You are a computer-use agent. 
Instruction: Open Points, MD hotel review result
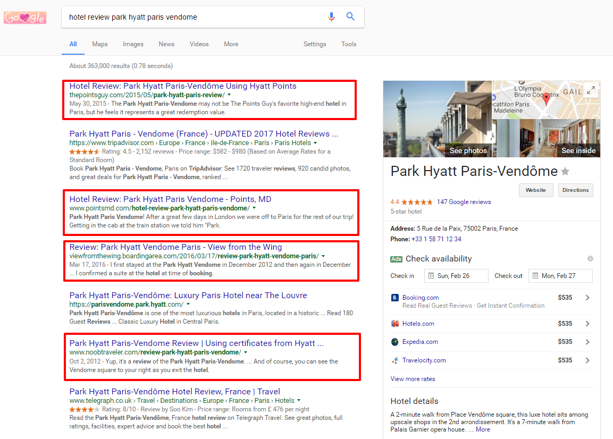pos(171,199)
